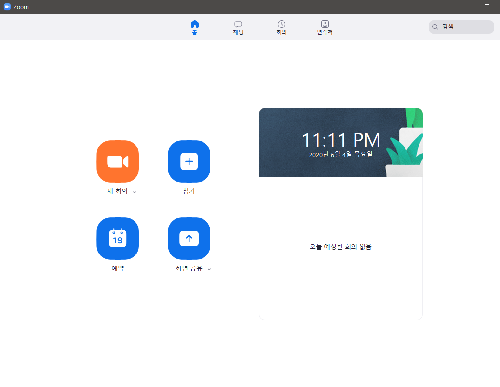Click the 화면 공유 label text
Viewport: 500px width, 387px height.
[x=189, y=268]
